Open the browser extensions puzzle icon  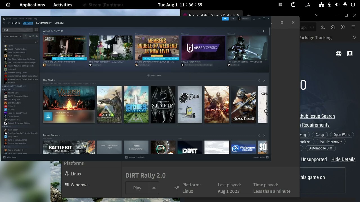pos(333,27)
